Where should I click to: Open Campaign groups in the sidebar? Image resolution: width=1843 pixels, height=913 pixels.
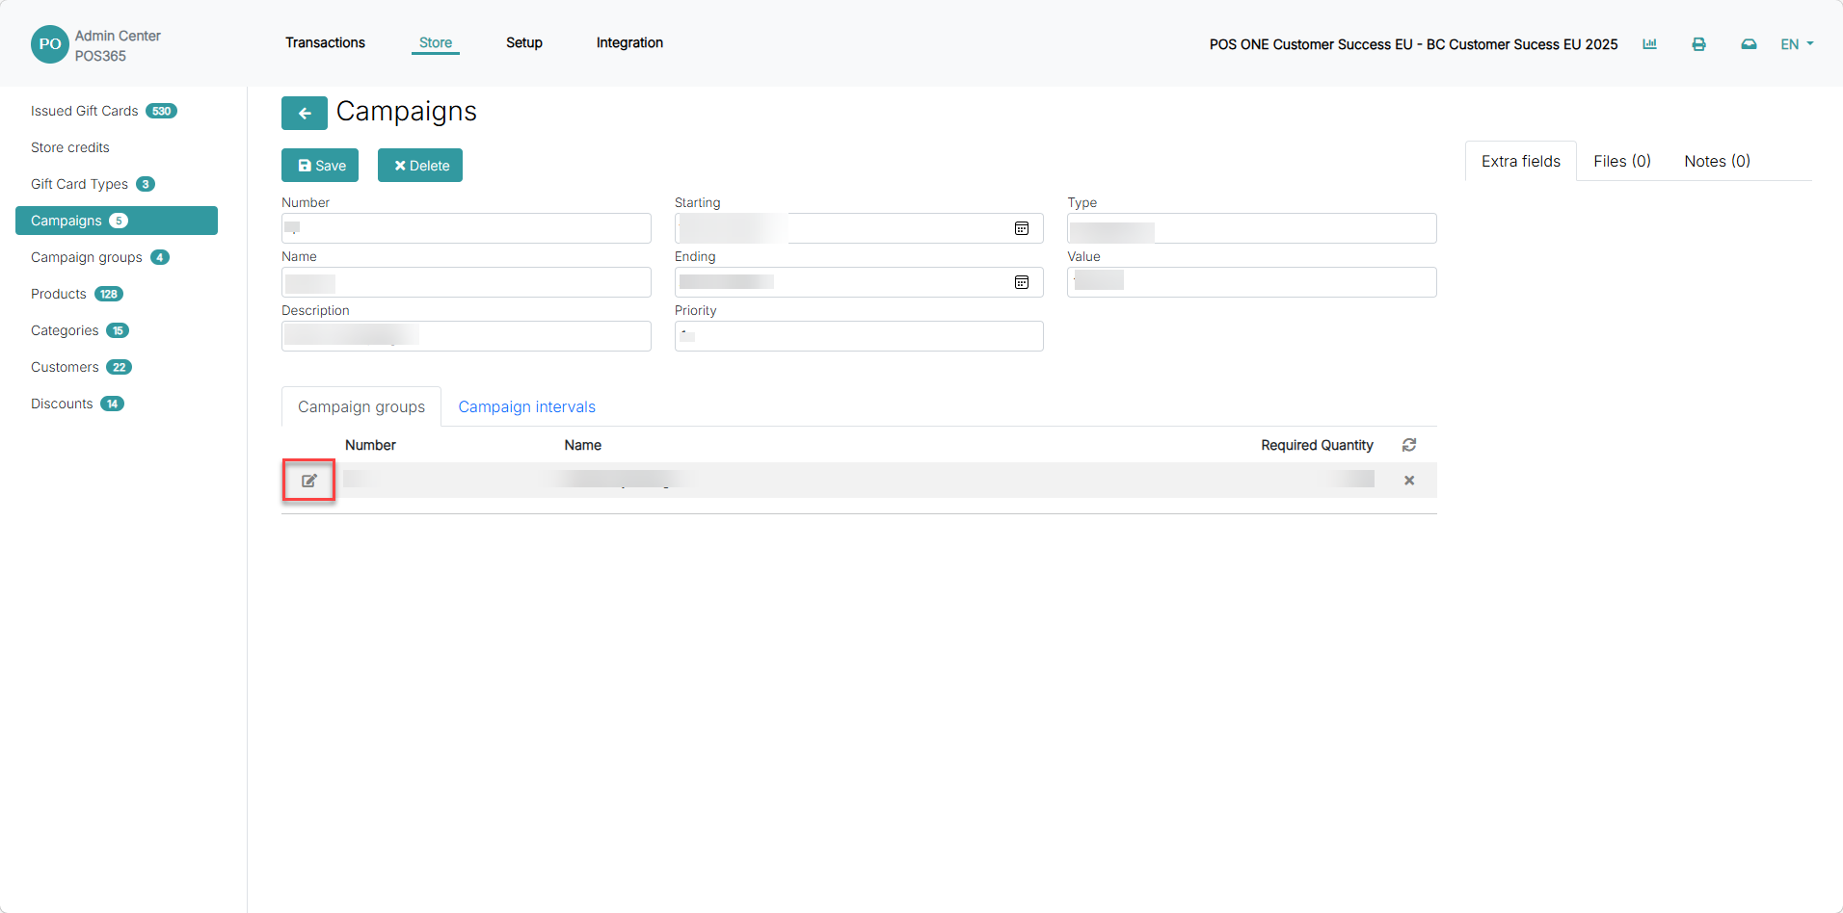tap(100, 257)
